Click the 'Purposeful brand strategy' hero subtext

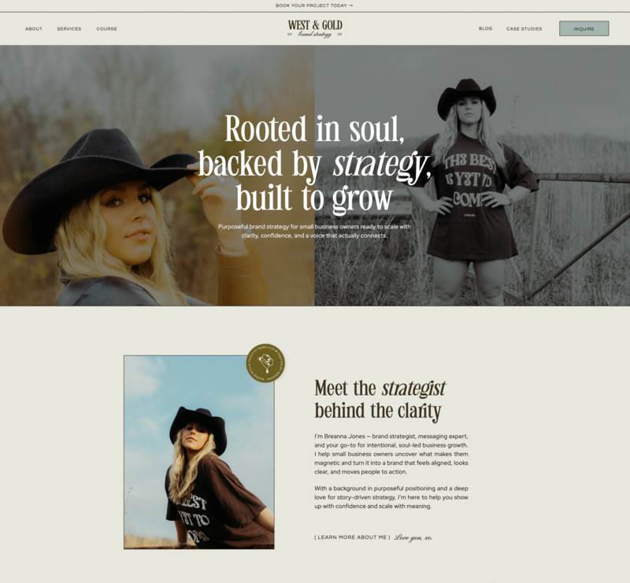314,231
